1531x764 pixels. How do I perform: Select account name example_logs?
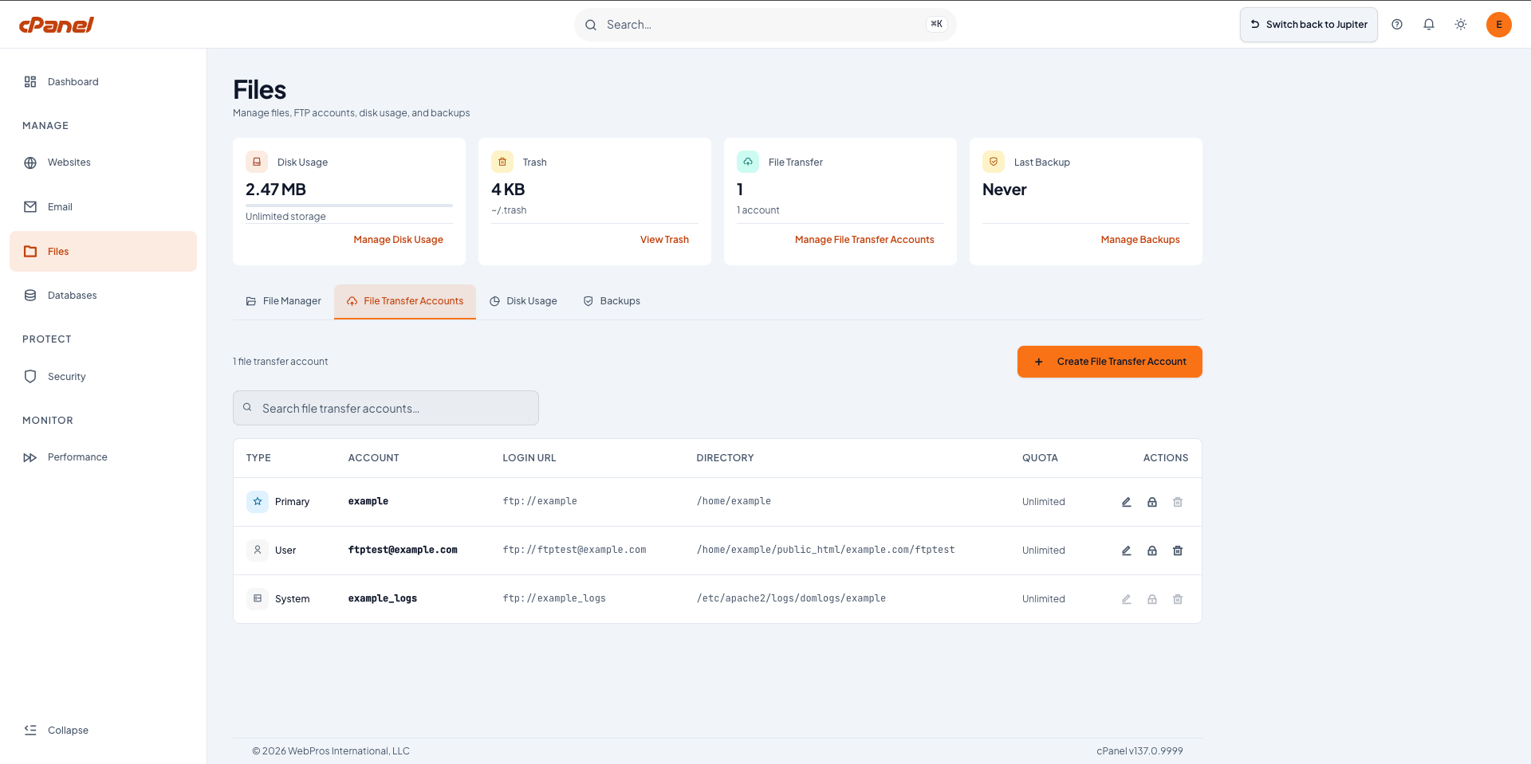tap(383, 598)
